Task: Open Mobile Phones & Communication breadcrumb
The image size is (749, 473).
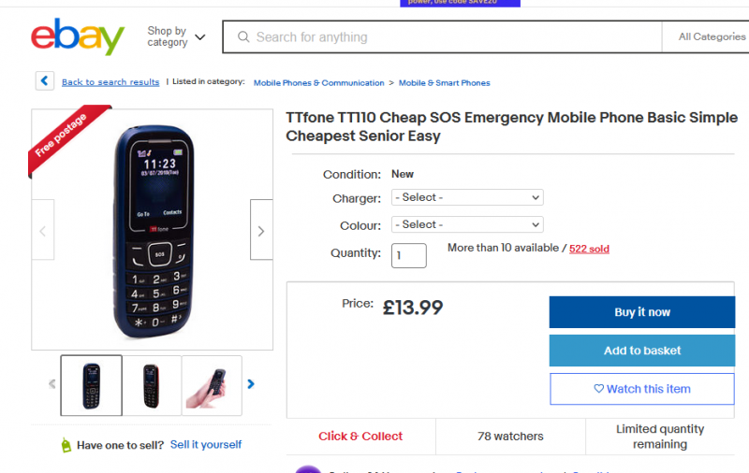Action: (x=318, y=83)
